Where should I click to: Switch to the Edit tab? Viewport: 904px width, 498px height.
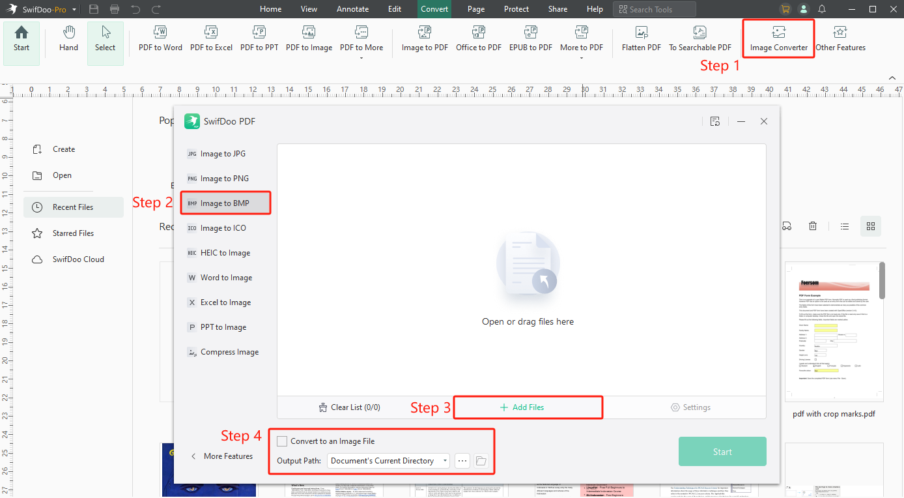pos(395,9)
